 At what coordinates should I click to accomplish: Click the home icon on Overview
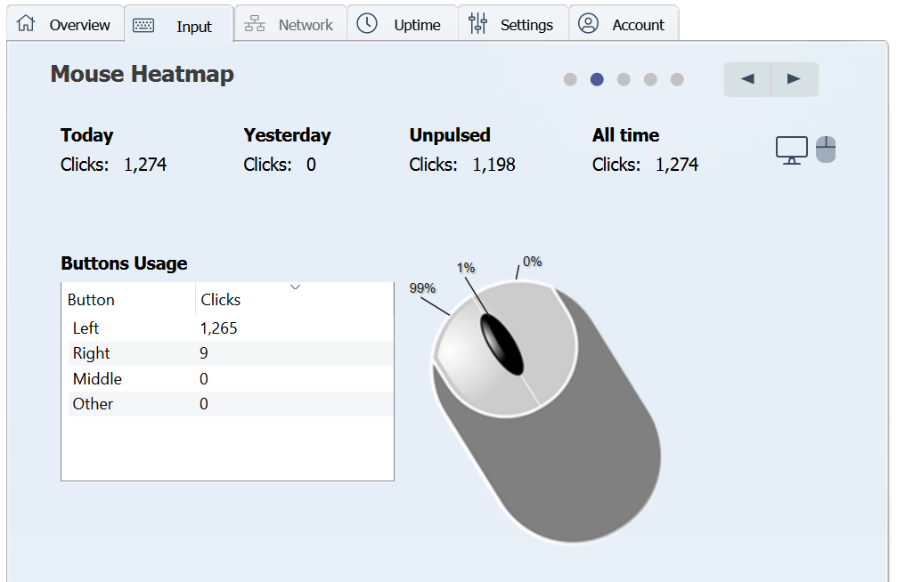coord(26,23)
